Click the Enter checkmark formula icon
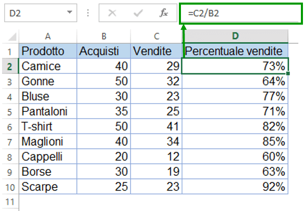Viewport: 305px width, 211px height. (x=138, y=13)
